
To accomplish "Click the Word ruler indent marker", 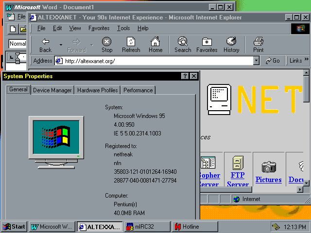I will pyautogui.click(x=17, y=58).
